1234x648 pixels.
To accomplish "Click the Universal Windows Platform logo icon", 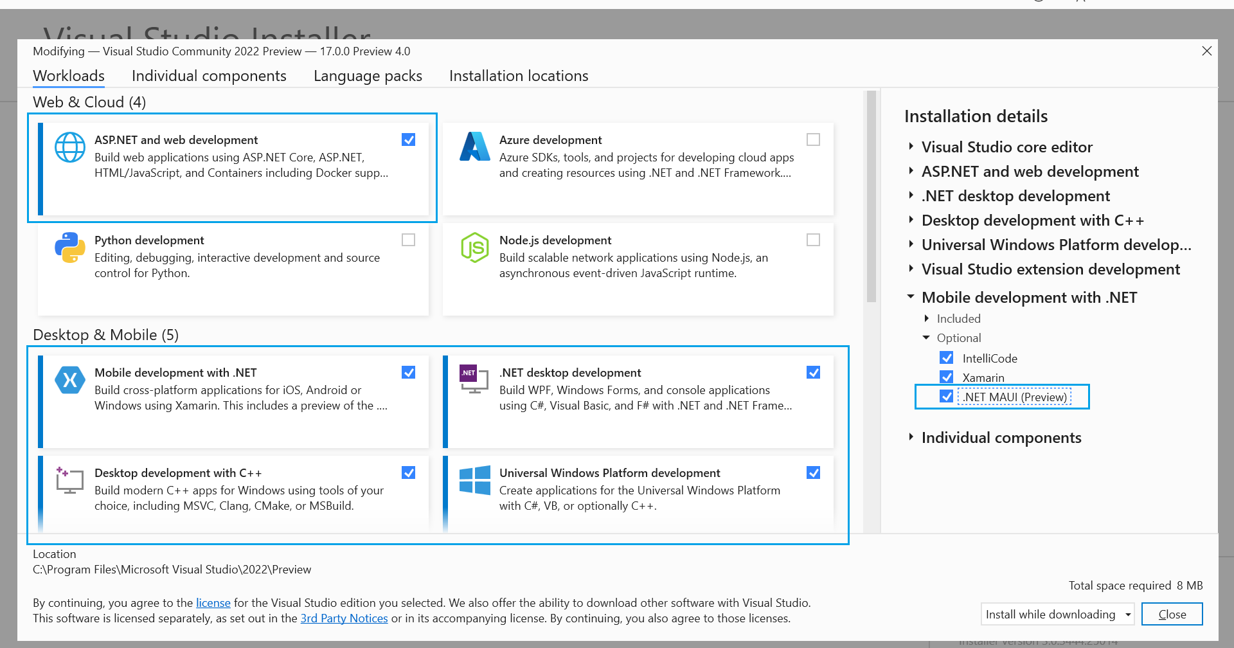I will click(475, 480).
